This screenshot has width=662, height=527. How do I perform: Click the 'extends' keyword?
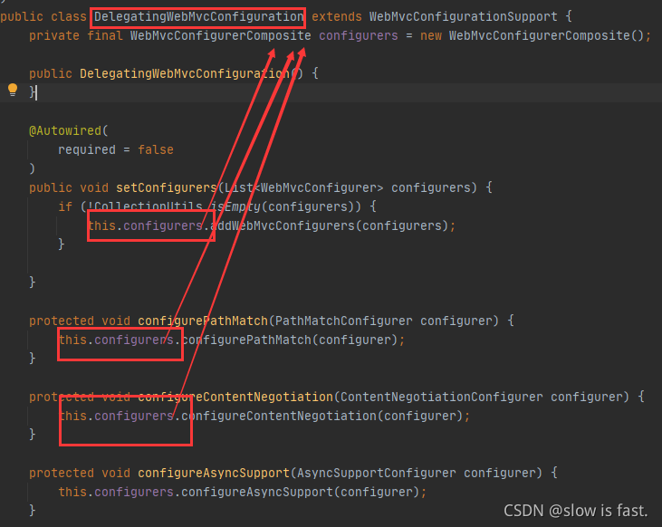click(337, 17)
